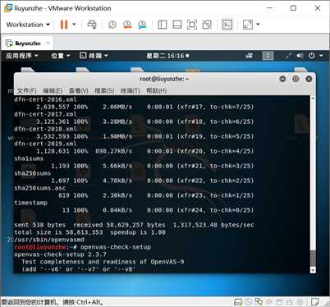The height and width of the screenshot is (307, 330).
Task: Open the 文件(F) terminal menu
Action: [26, 90]
